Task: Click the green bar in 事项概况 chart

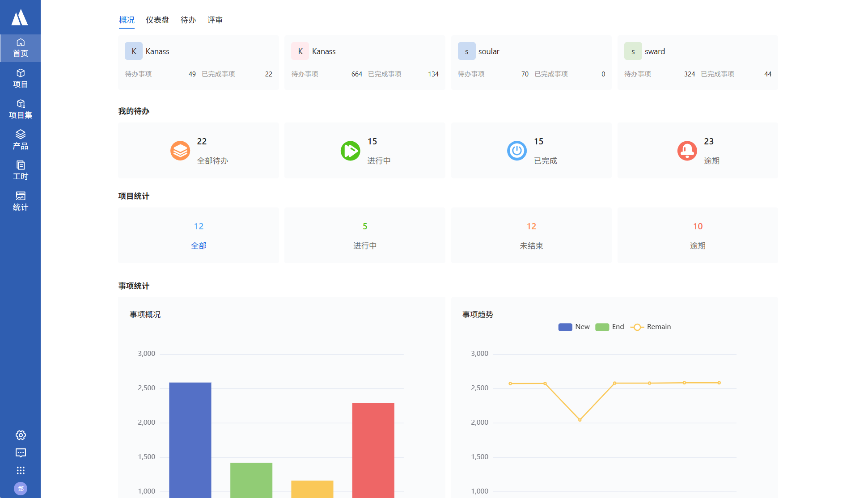Action: pos(251,480)
